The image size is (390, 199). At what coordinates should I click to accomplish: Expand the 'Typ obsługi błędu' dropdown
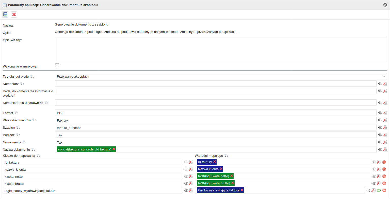click(384, 76)
